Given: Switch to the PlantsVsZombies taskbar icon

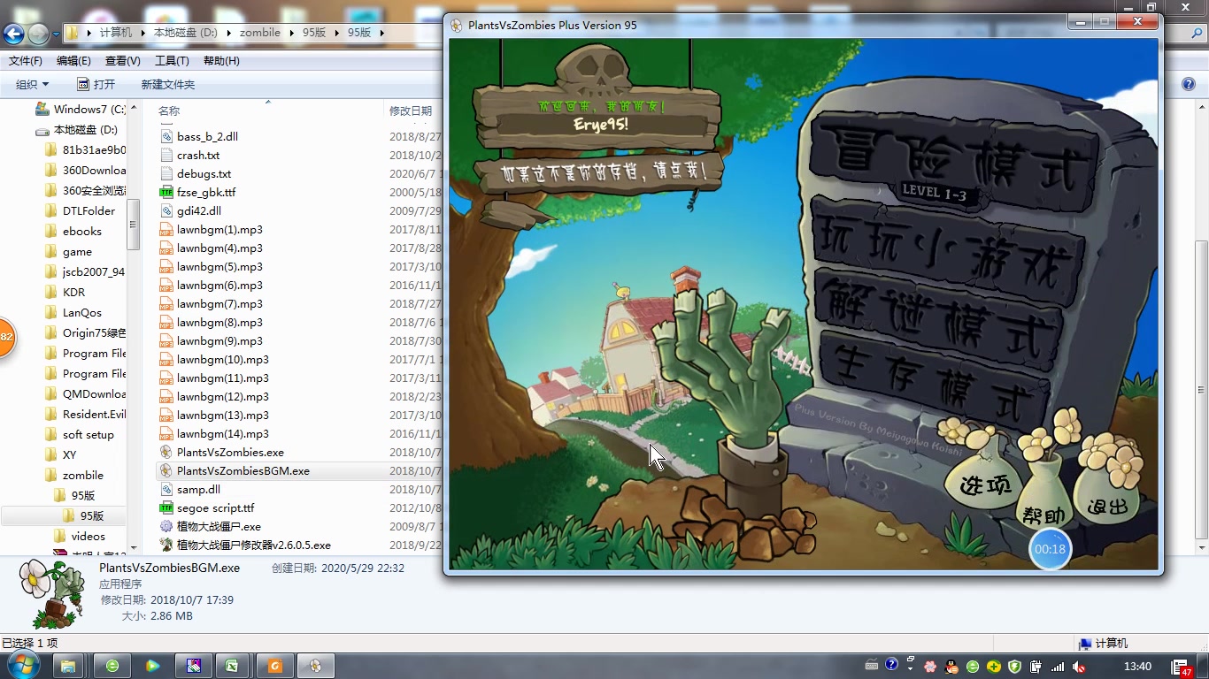Looking at the screenshot, I should click(316, 666).
